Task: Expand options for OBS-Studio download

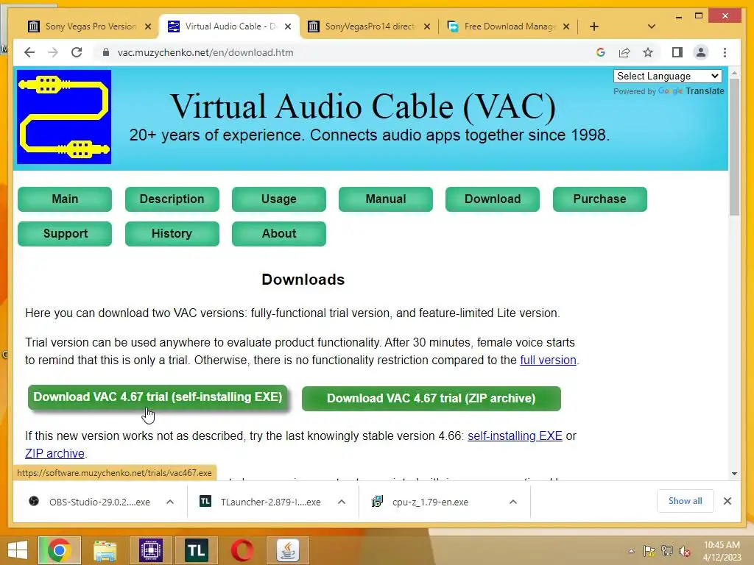Action: [x=170, y=502]
